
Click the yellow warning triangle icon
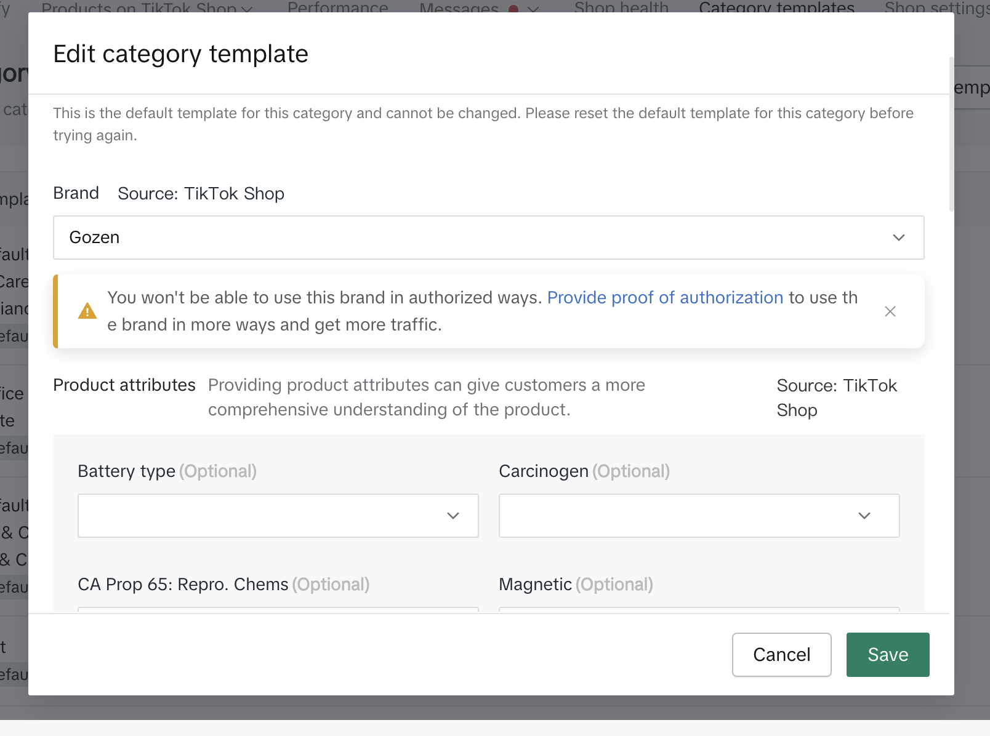tap(87, 311)
